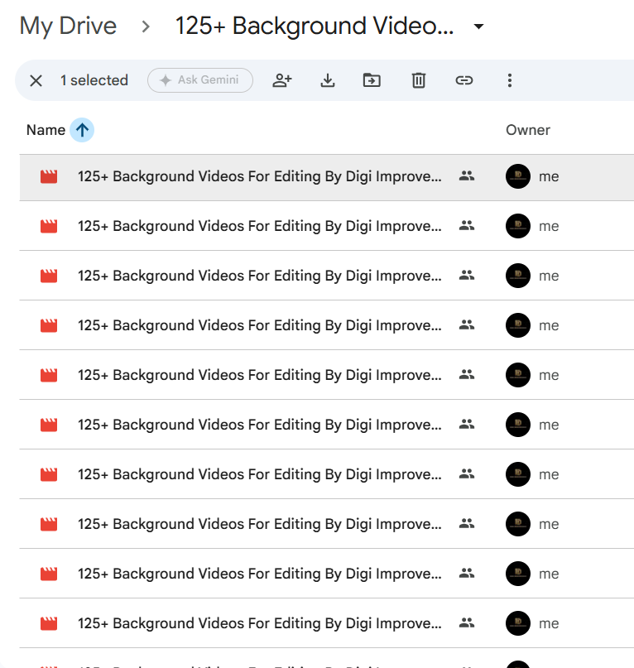634x668 pixels.
Task: Click the 1 selected label
Action: point(94,80)
